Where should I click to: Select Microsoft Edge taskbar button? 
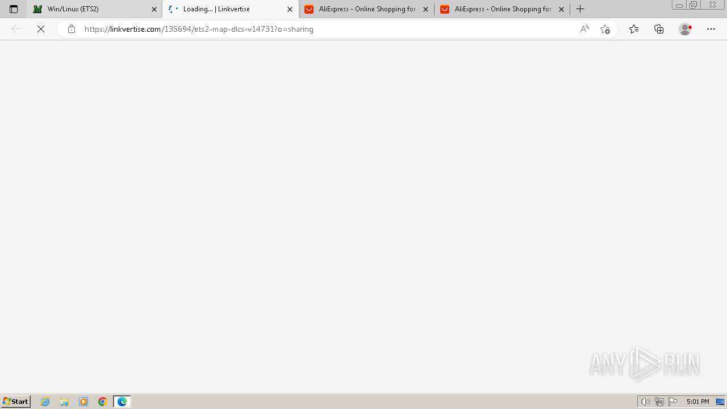coord(122,402)
